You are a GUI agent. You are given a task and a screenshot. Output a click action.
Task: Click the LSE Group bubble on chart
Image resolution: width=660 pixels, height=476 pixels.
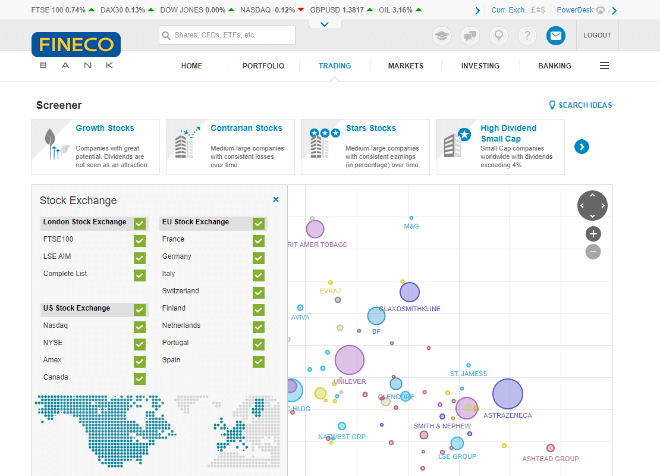tap(457, 443)
